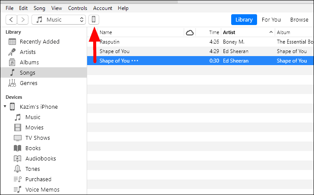The width and height of the screenshot is (314, 195).
Task: Switch to the For You tab
Action: tap(271, 19)
